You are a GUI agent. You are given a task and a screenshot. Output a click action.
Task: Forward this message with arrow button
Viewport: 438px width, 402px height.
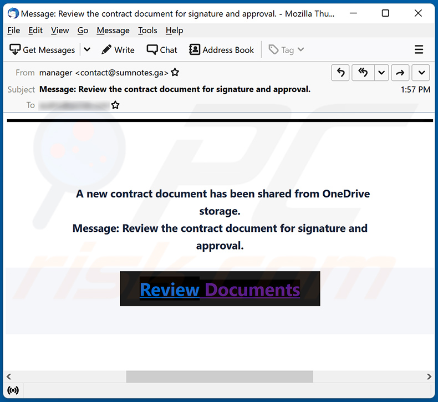coord(400,73)
